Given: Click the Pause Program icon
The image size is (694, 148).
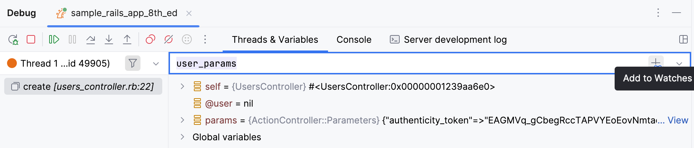Looking at the screenshot, I should click(x=72, y=39).
